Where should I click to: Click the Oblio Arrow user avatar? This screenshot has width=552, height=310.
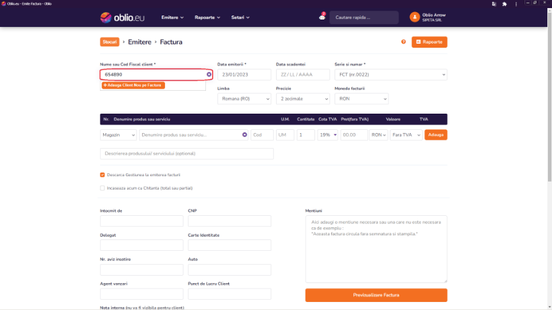tap(414, 17)
